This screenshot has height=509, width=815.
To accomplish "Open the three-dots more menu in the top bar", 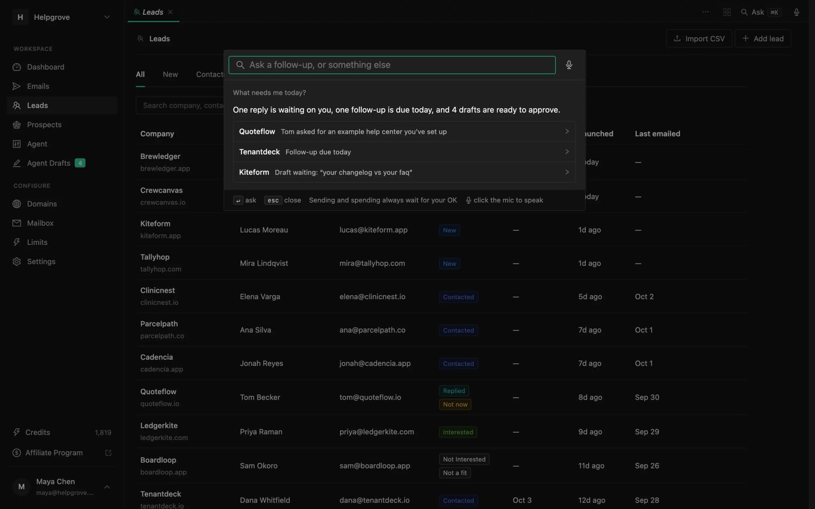I will tap(705, 12).
